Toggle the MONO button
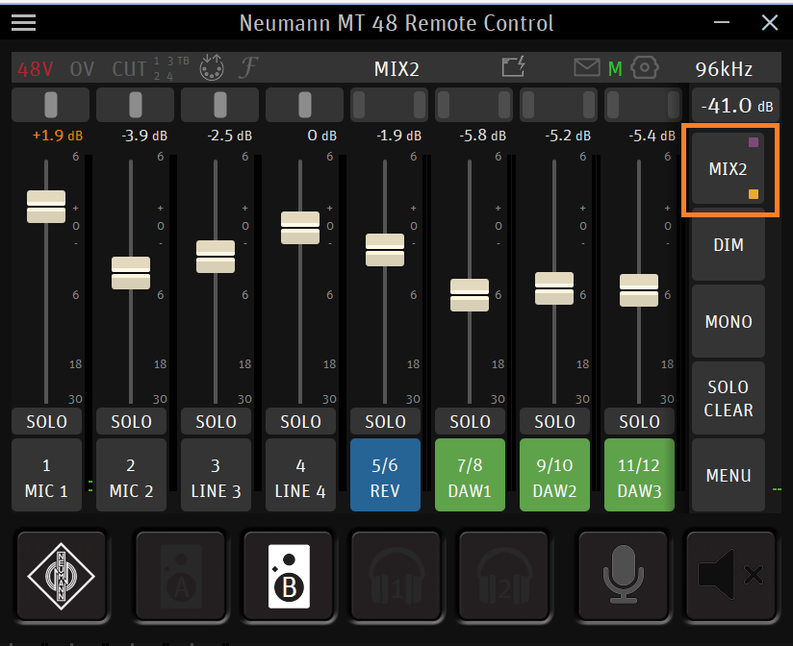Screen dimensions: 793x646 coord(729,321)
